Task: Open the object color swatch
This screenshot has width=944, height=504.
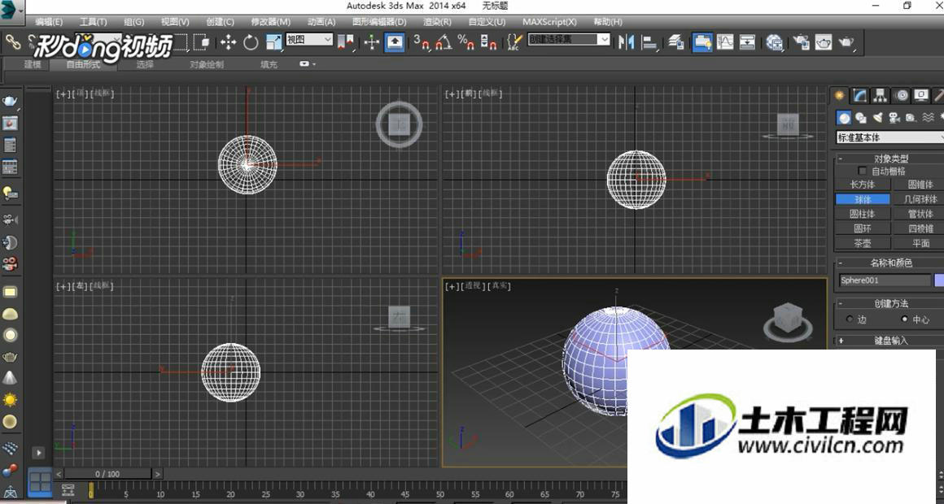Action: tap(939, 280)
